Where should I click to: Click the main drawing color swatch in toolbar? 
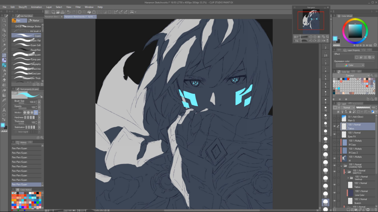[3, 125]
